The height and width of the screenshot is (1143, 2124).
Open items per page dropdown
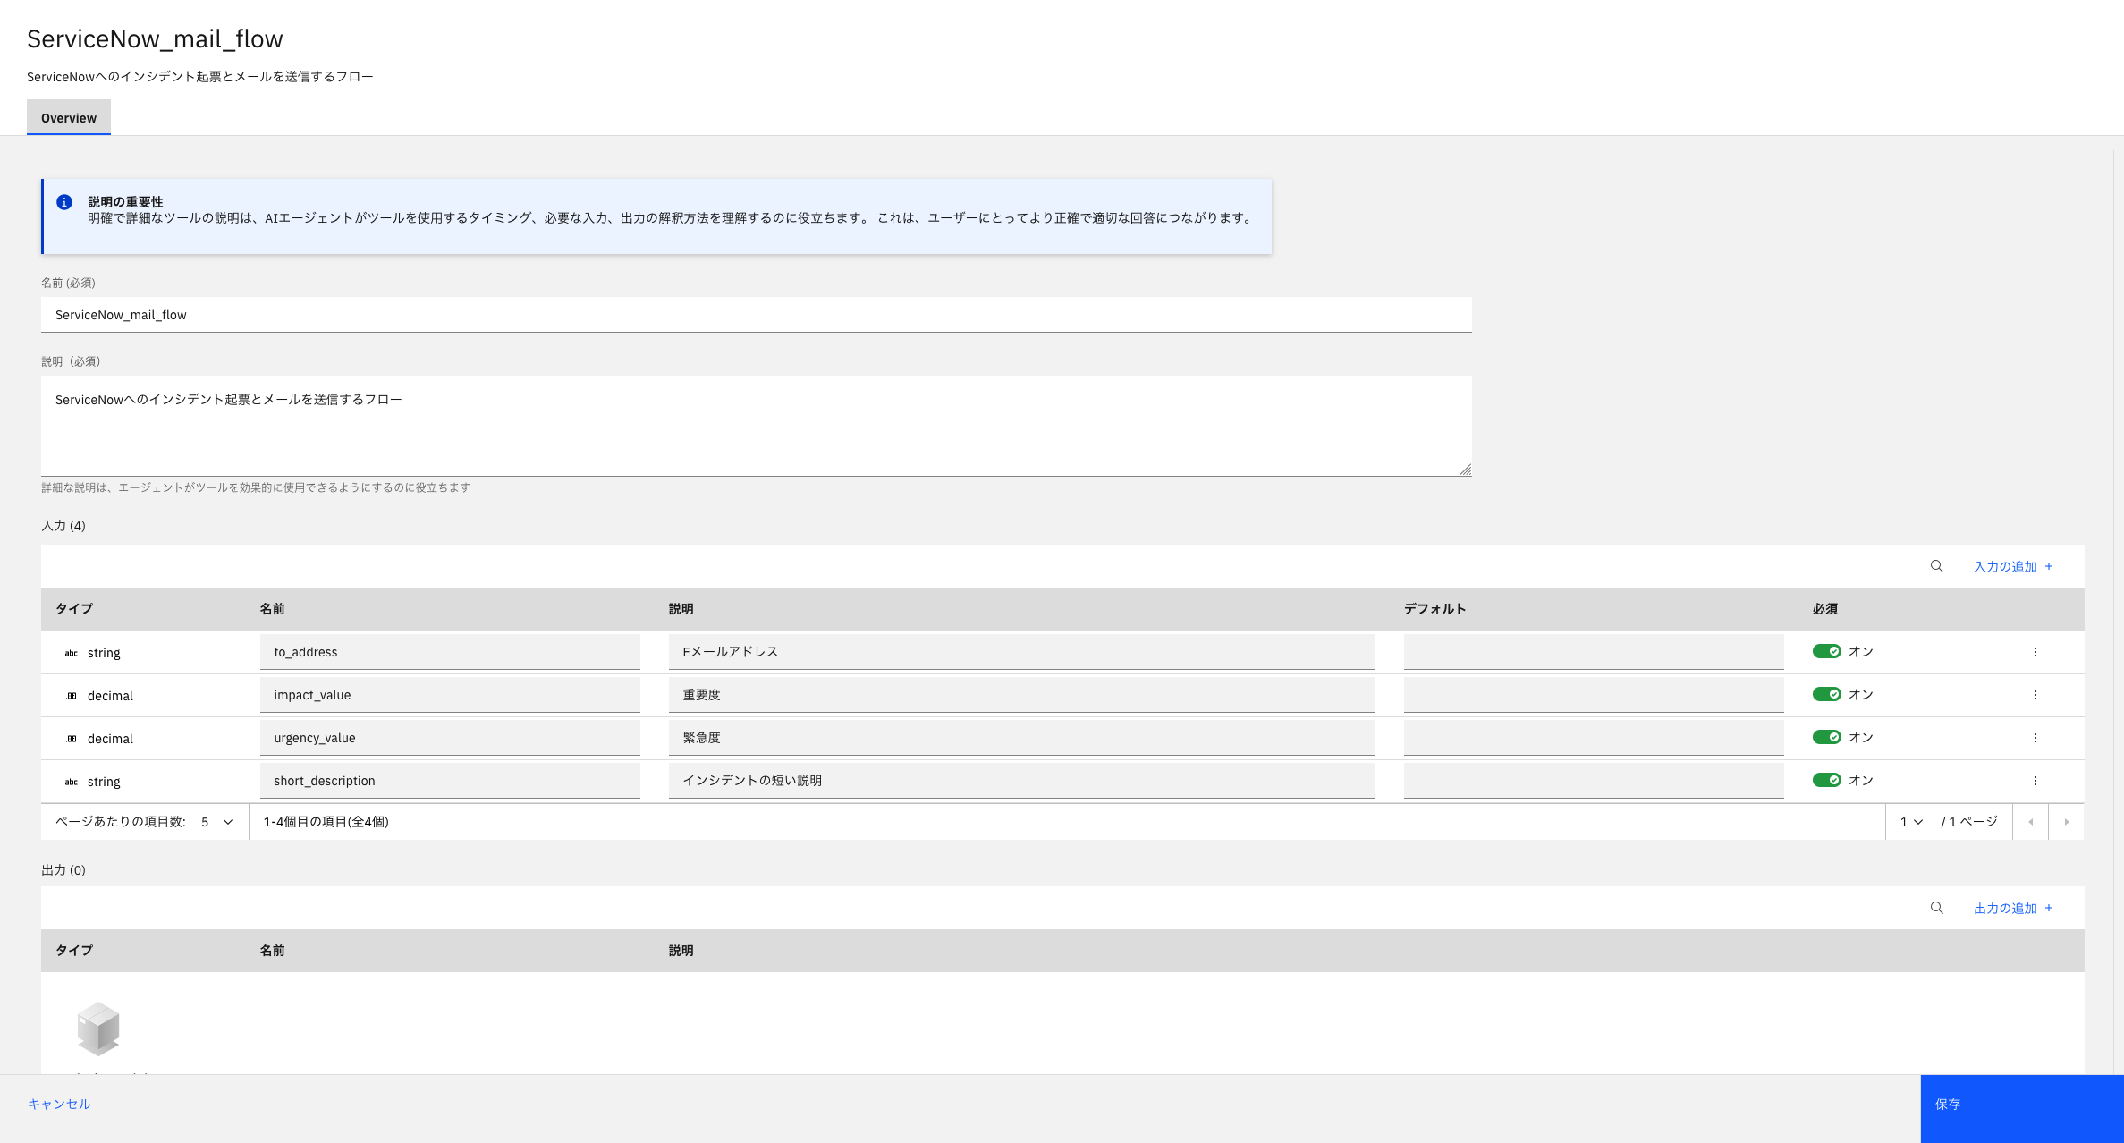click(216, 822)
